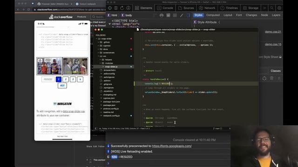Open the fonts.googleapis.com link in console
The image size is (298, 167).
172,146
